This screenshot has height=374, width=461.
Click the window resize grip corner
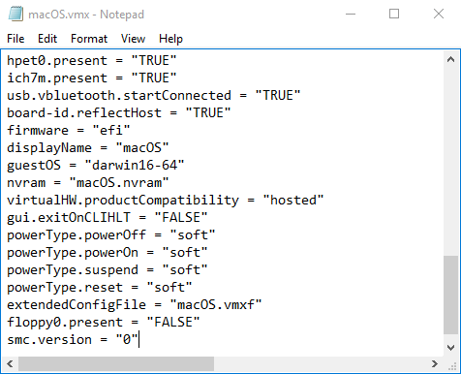click(452, 364)
